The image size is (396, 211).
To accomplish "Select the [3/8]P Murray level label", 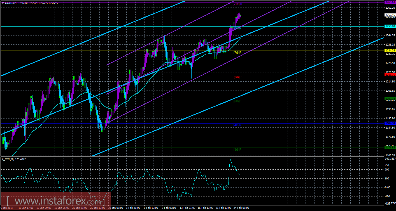I will point(237,150).
